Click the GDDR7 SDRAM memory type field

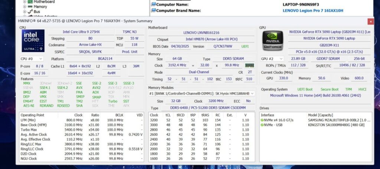328,59
